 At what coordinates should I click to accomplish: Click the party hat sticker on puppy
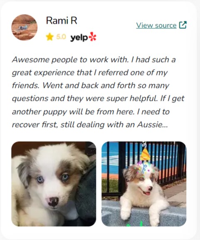click(145, 154)
